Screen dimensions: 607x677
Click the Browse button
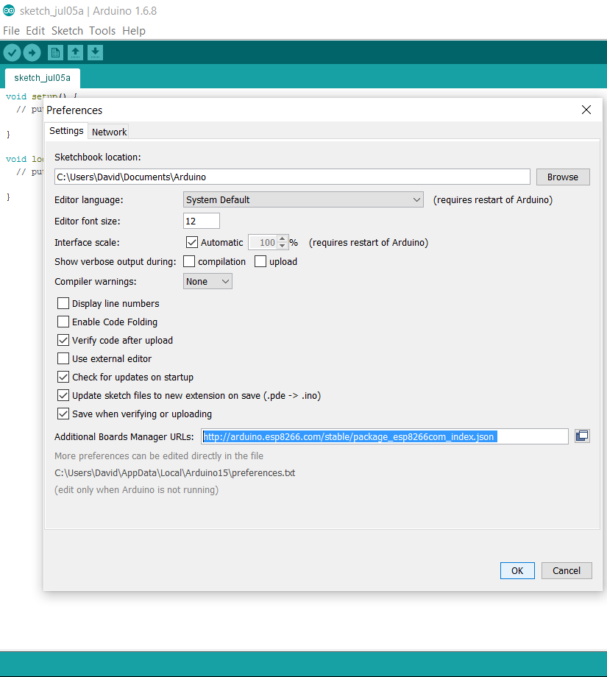coord(563,177)
